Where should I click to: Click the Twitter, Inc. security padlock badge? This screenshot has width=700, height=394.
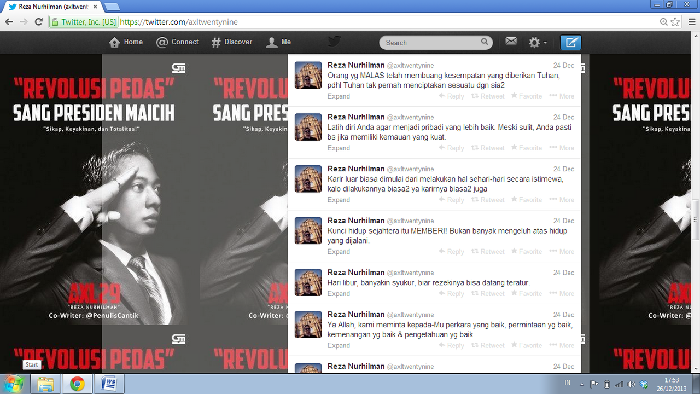tap(84, 22)
